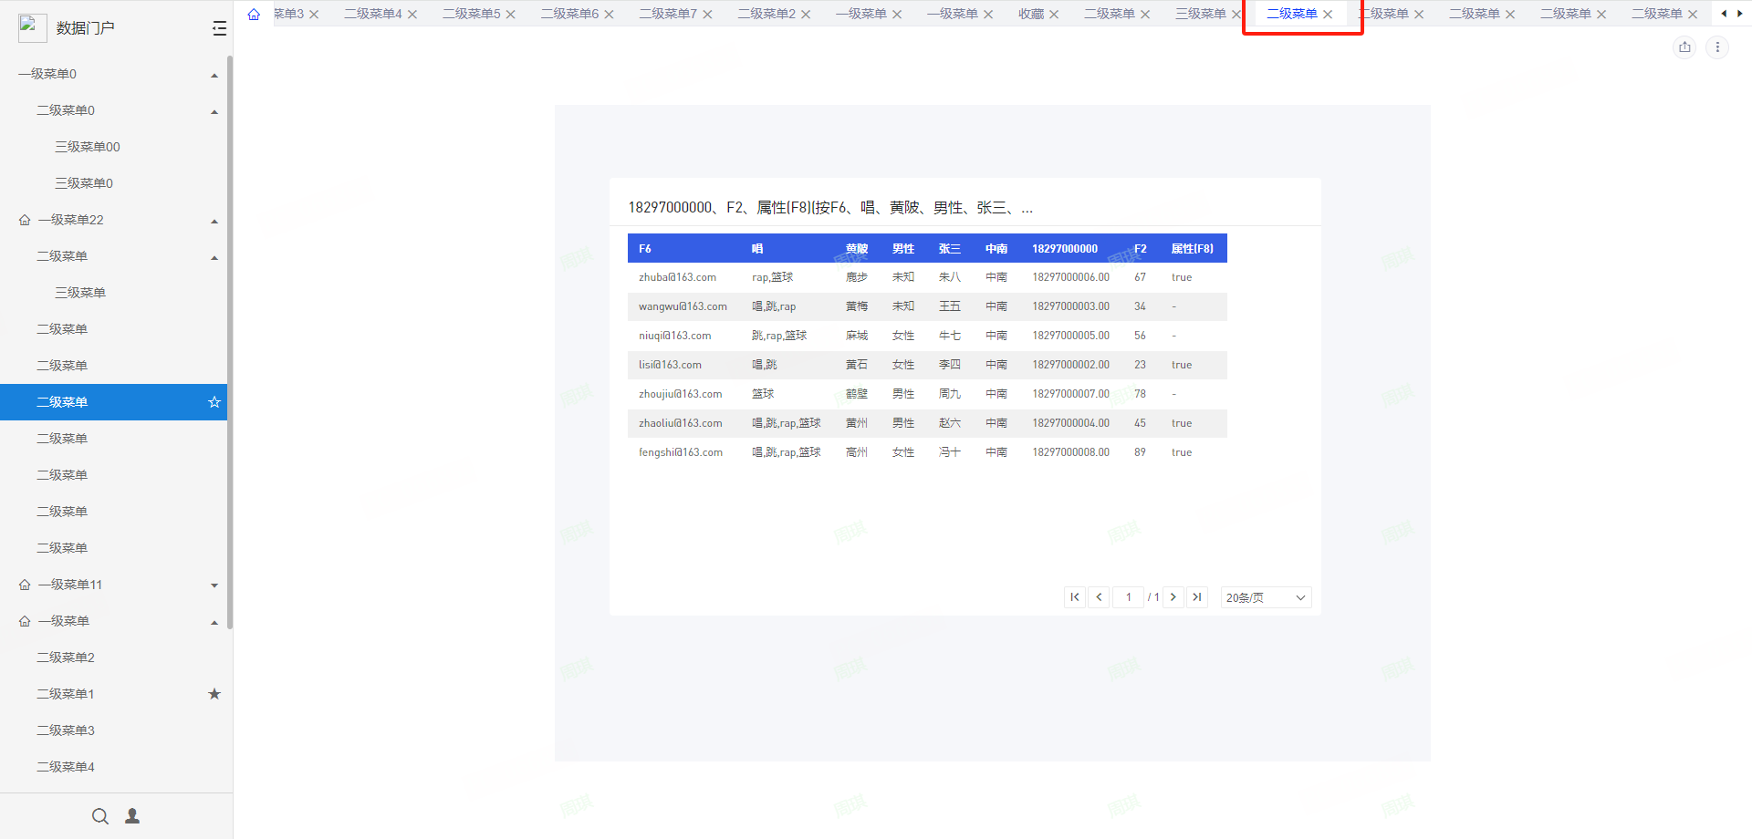Unfavorite 二级菜单1 using filled star
The width and height of the screenshot is (1752, 839).
(214, 694)
